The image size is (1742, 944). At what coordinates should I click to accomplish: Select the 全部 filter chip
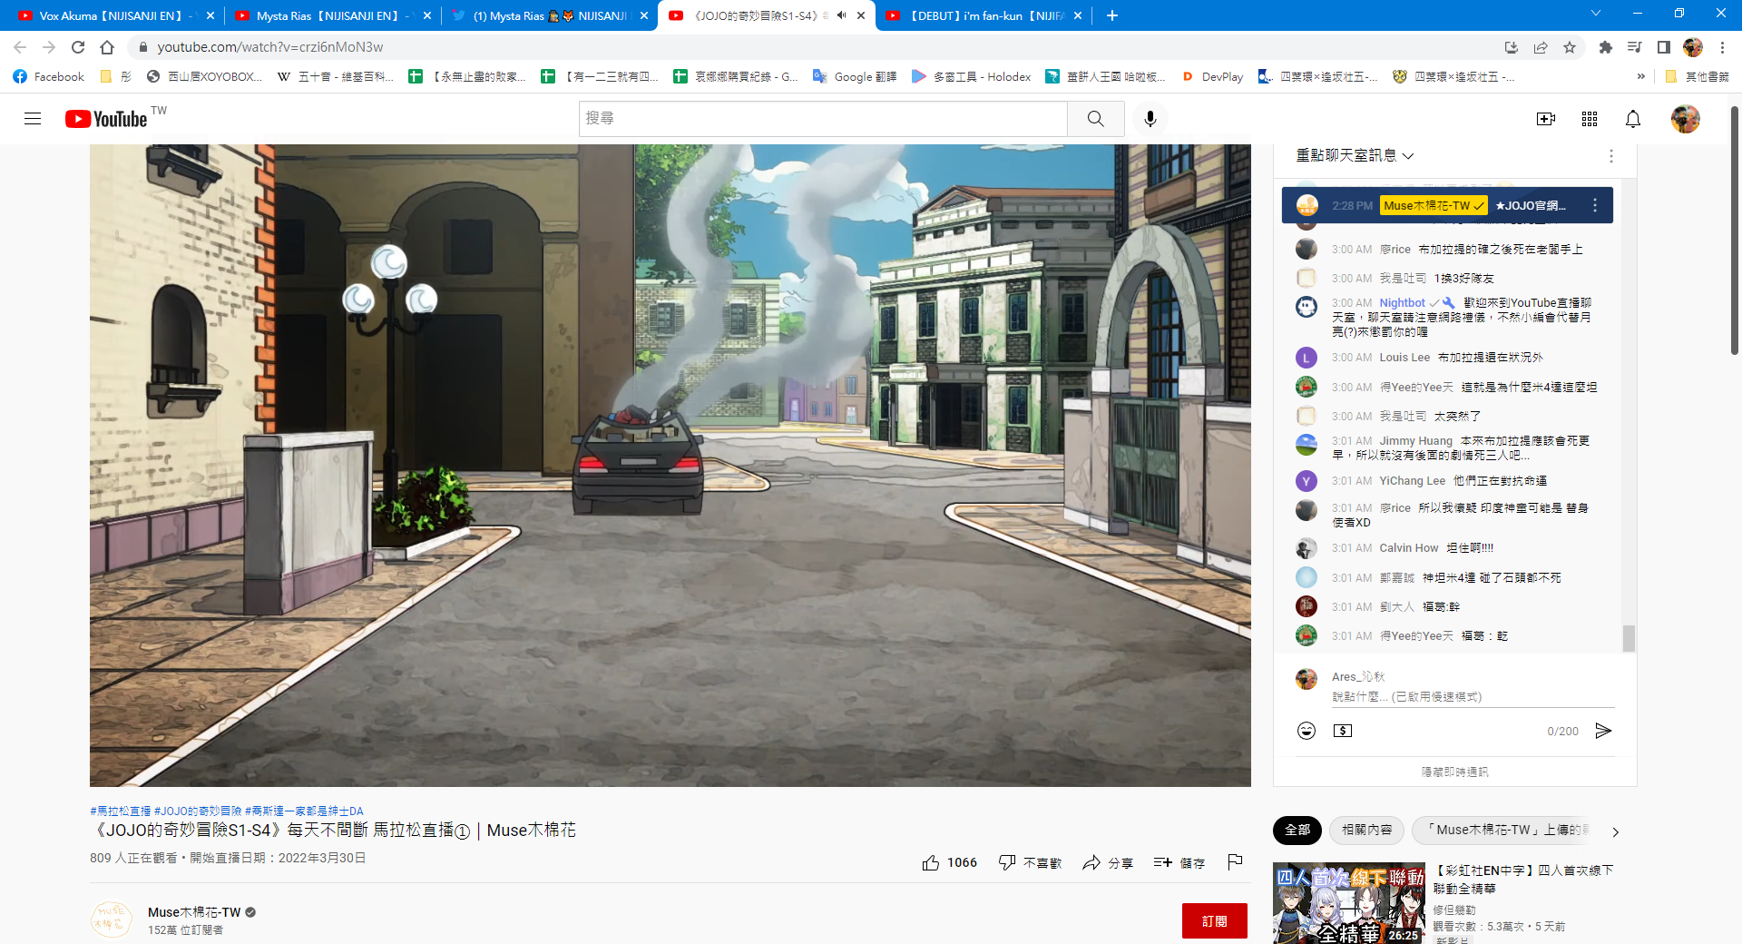pos(1297,831)
